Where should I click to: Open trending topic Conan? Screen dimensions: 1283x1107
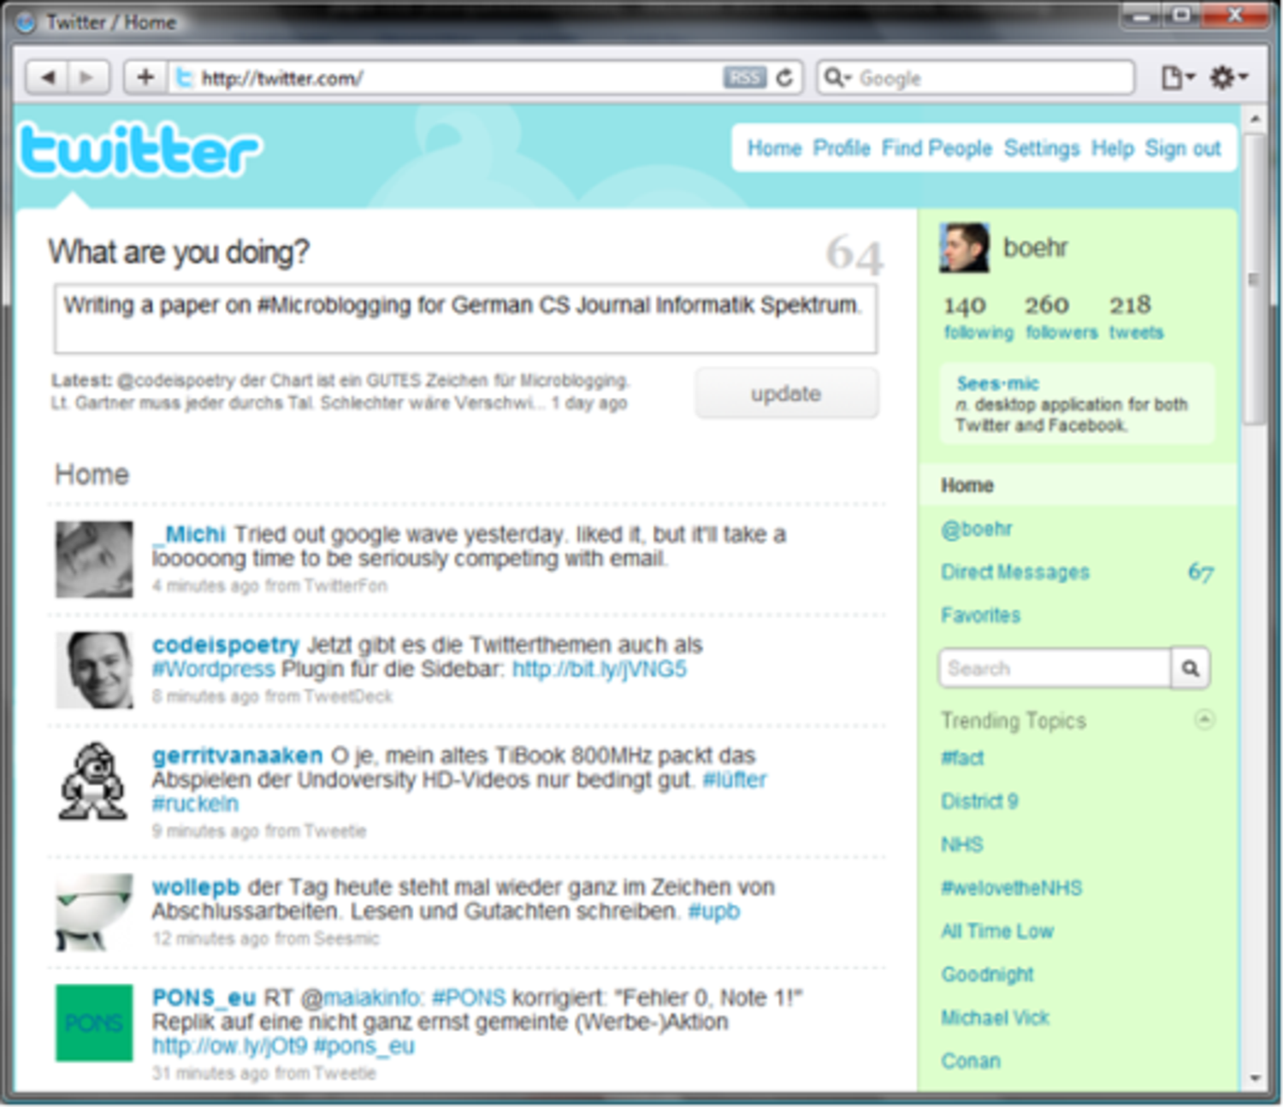(x=971, y=1062)
